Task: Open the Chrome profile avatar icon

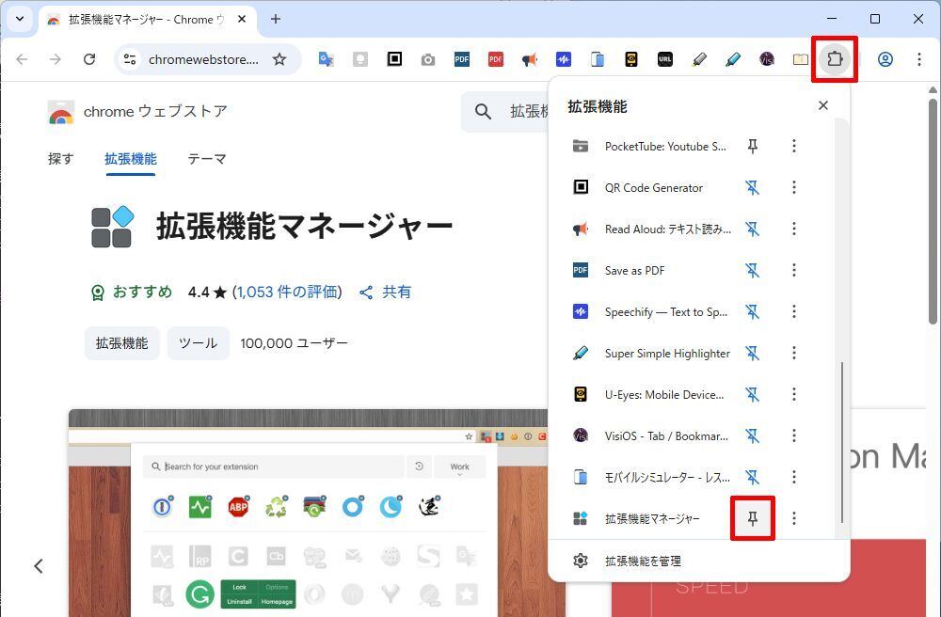Action: click(885, 59)
